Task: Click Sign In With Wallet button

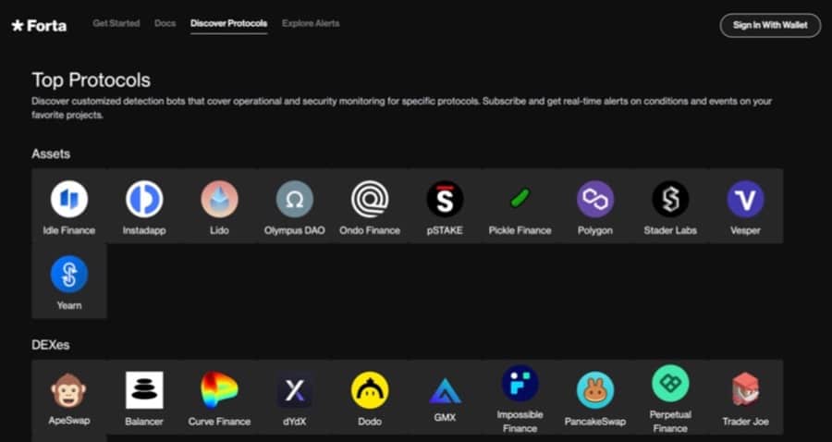Action: point(770,25)
